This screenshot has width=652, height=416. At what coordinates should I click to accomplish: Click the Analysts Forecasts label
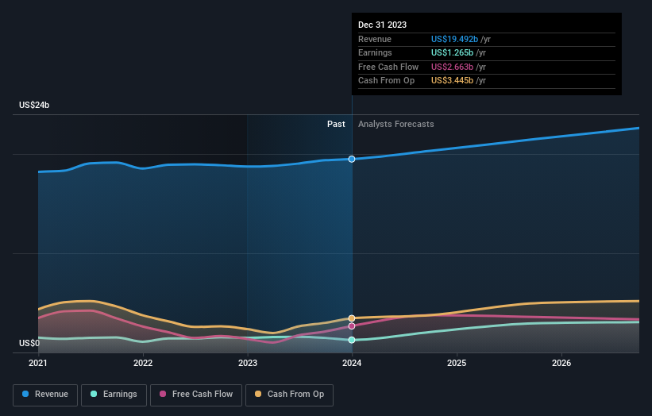click(395, 125)
